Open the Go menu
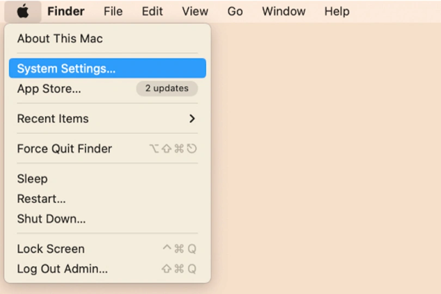The width and height of the screenshot is (441, 294). pos(235,11)
